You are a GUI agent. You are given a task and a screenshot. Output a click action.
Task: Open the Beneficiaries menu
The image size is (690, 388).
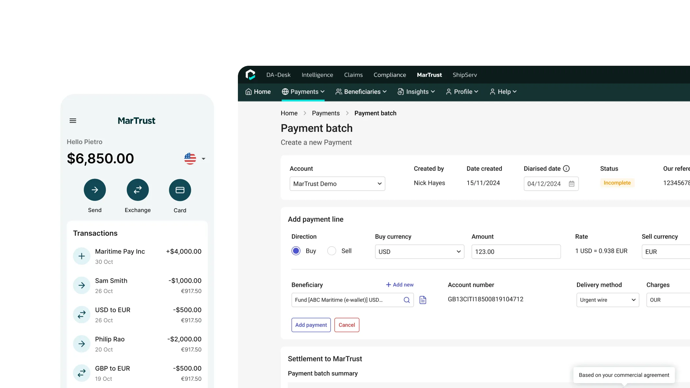pyautogui.click(x=361, y=92)
